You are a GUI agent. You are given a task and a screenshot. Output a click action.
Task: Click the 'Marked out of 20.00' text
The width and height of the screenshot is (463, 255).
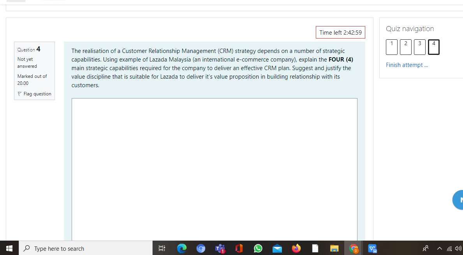tap(32, 80)
